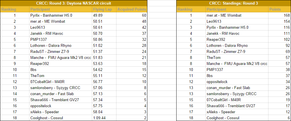Click mer.at - ME Wombat in standings table
Viewport: 291px width, 121px height.
pyautogui.click(x=237, y=16)
